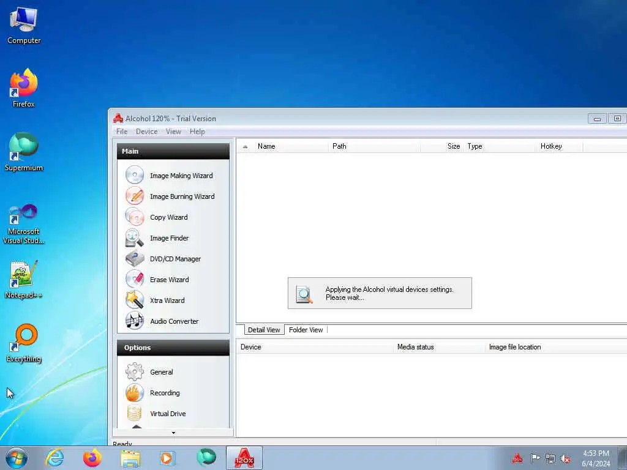Click Alcohol 120% taskbar button

click(244, 458)
